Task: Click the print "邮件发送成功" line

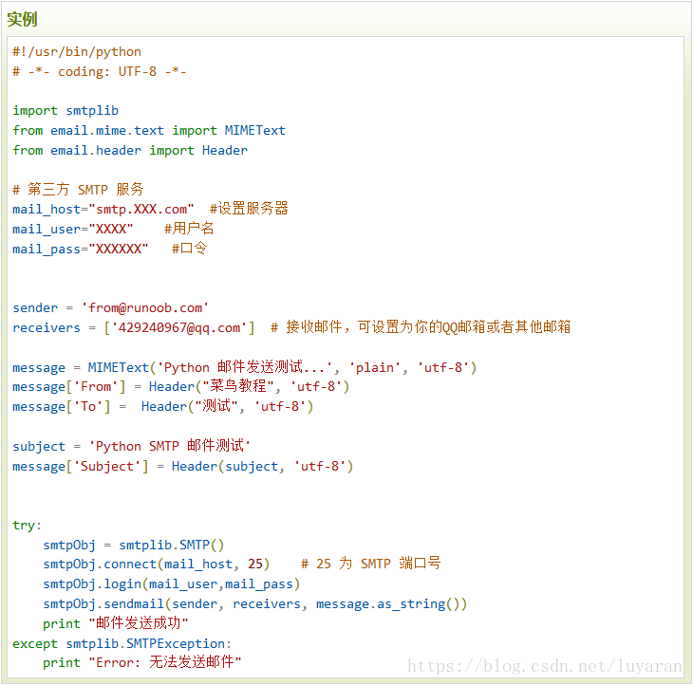Action: 116,623
